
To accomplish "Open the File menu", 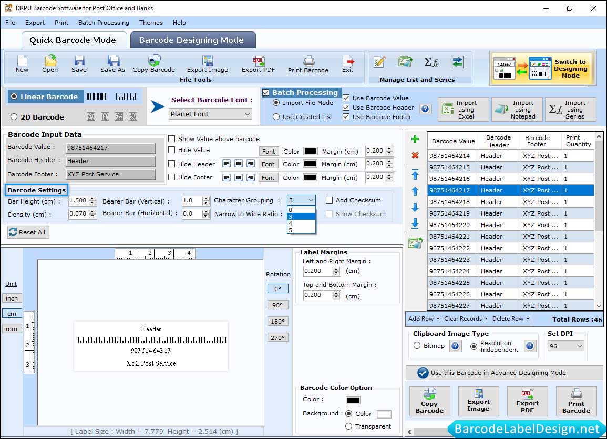I will coord(11,23).
